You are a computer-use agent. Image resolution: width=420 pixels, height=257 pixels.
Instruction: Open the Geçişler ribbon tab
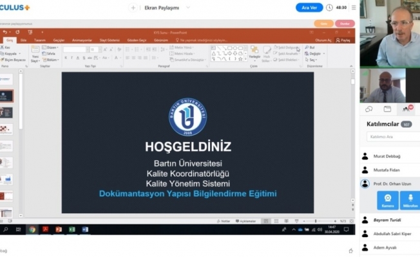[x=59, y=39]
